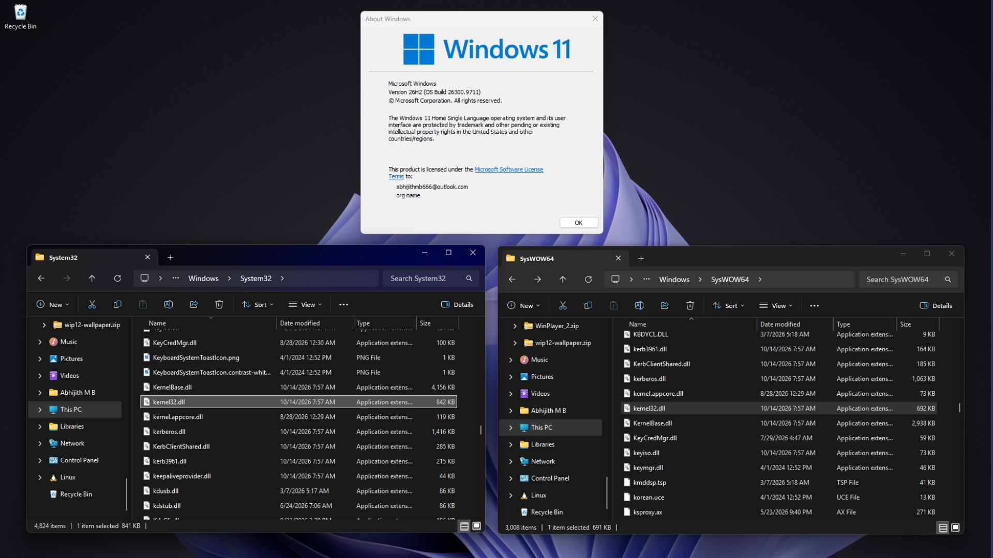Expand Linux node in System32 sidebar

click(x=40, y=478)
